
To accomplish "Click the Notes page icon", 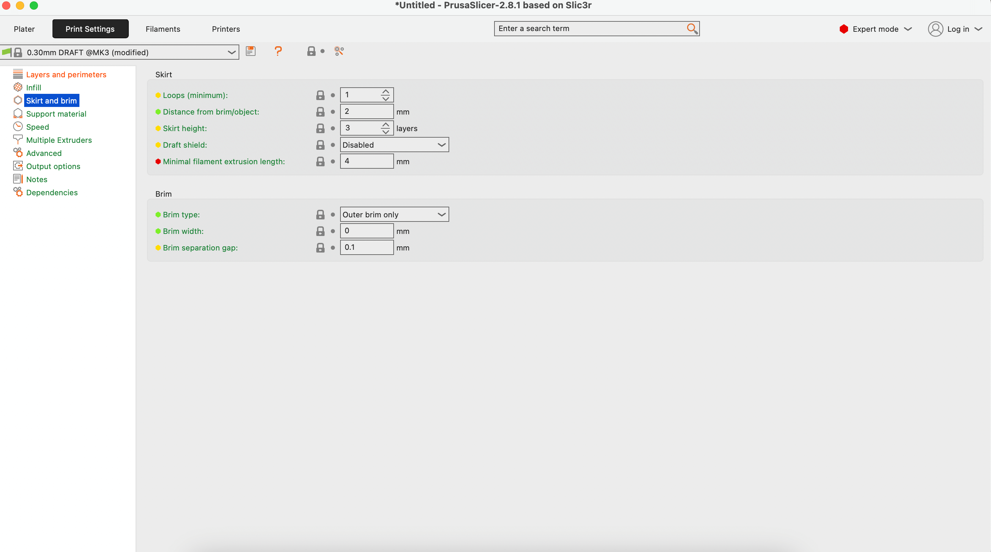I will point(18,179).
